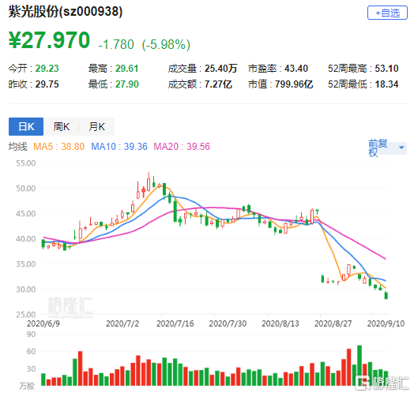Click the 35.00 price axis label
The image size is (414, 396).
26,264
